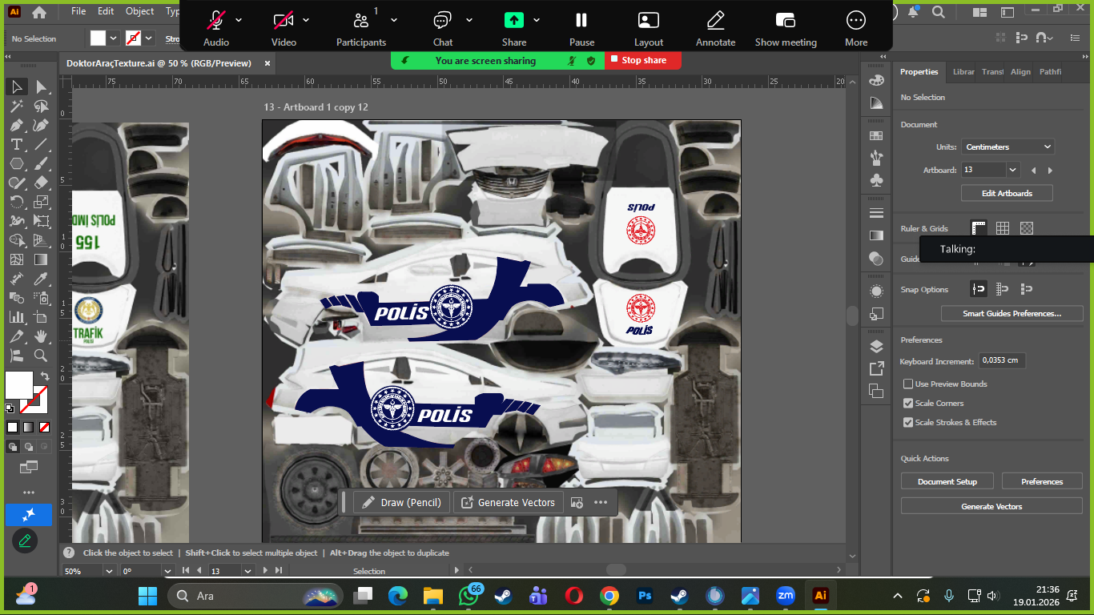Choose the Lasso tool
The image size is (1094, 615).
41,106
